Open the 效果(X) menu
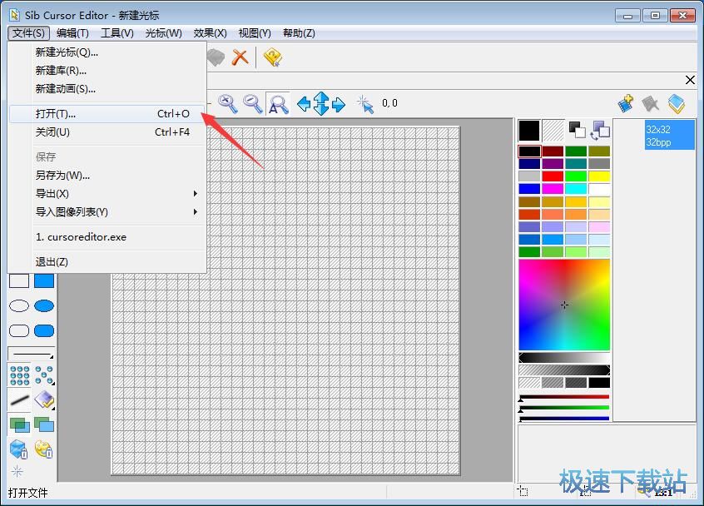 click(210, 32)
